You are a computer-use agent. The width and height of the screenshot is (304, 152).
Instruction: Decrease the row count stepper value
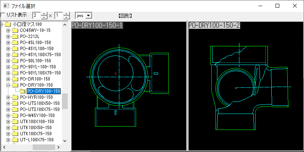click(66, 17)
